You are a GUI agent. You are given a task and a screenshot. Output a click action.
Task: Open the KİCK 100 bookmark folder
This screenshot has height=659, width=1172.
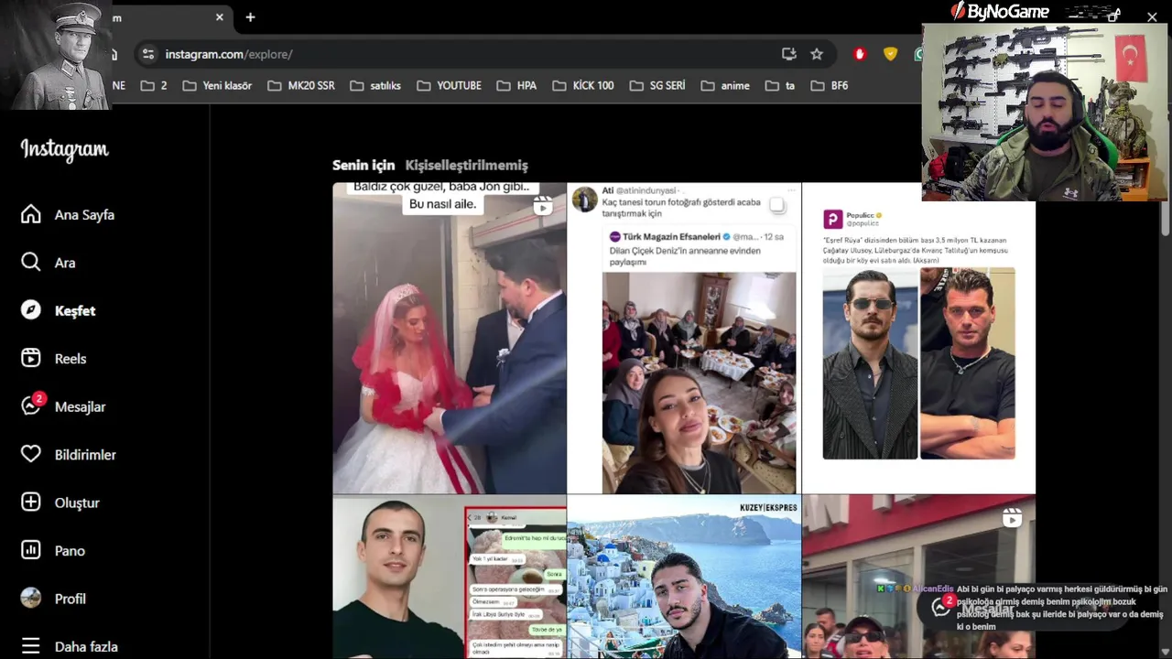tap(583, 85)
